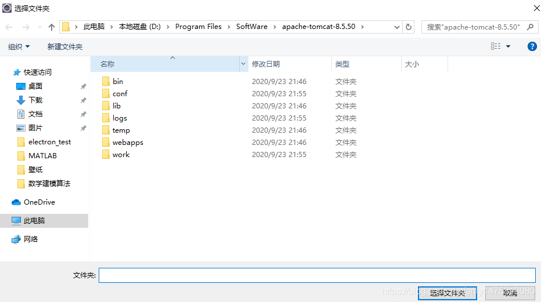Click search box for apache-tomcat-8.5.50
The width and height of the screenshot is (541, 302).
coord(473,27)
